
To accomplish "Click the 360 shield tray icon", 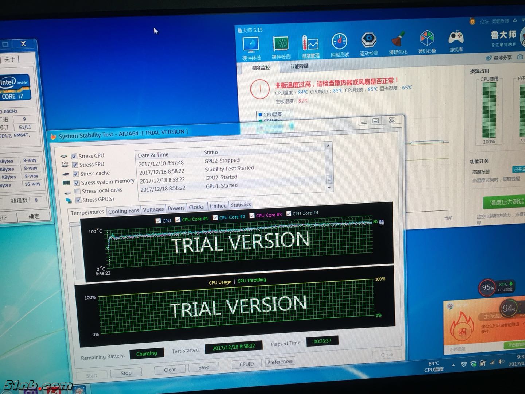I will pos(464,364).
